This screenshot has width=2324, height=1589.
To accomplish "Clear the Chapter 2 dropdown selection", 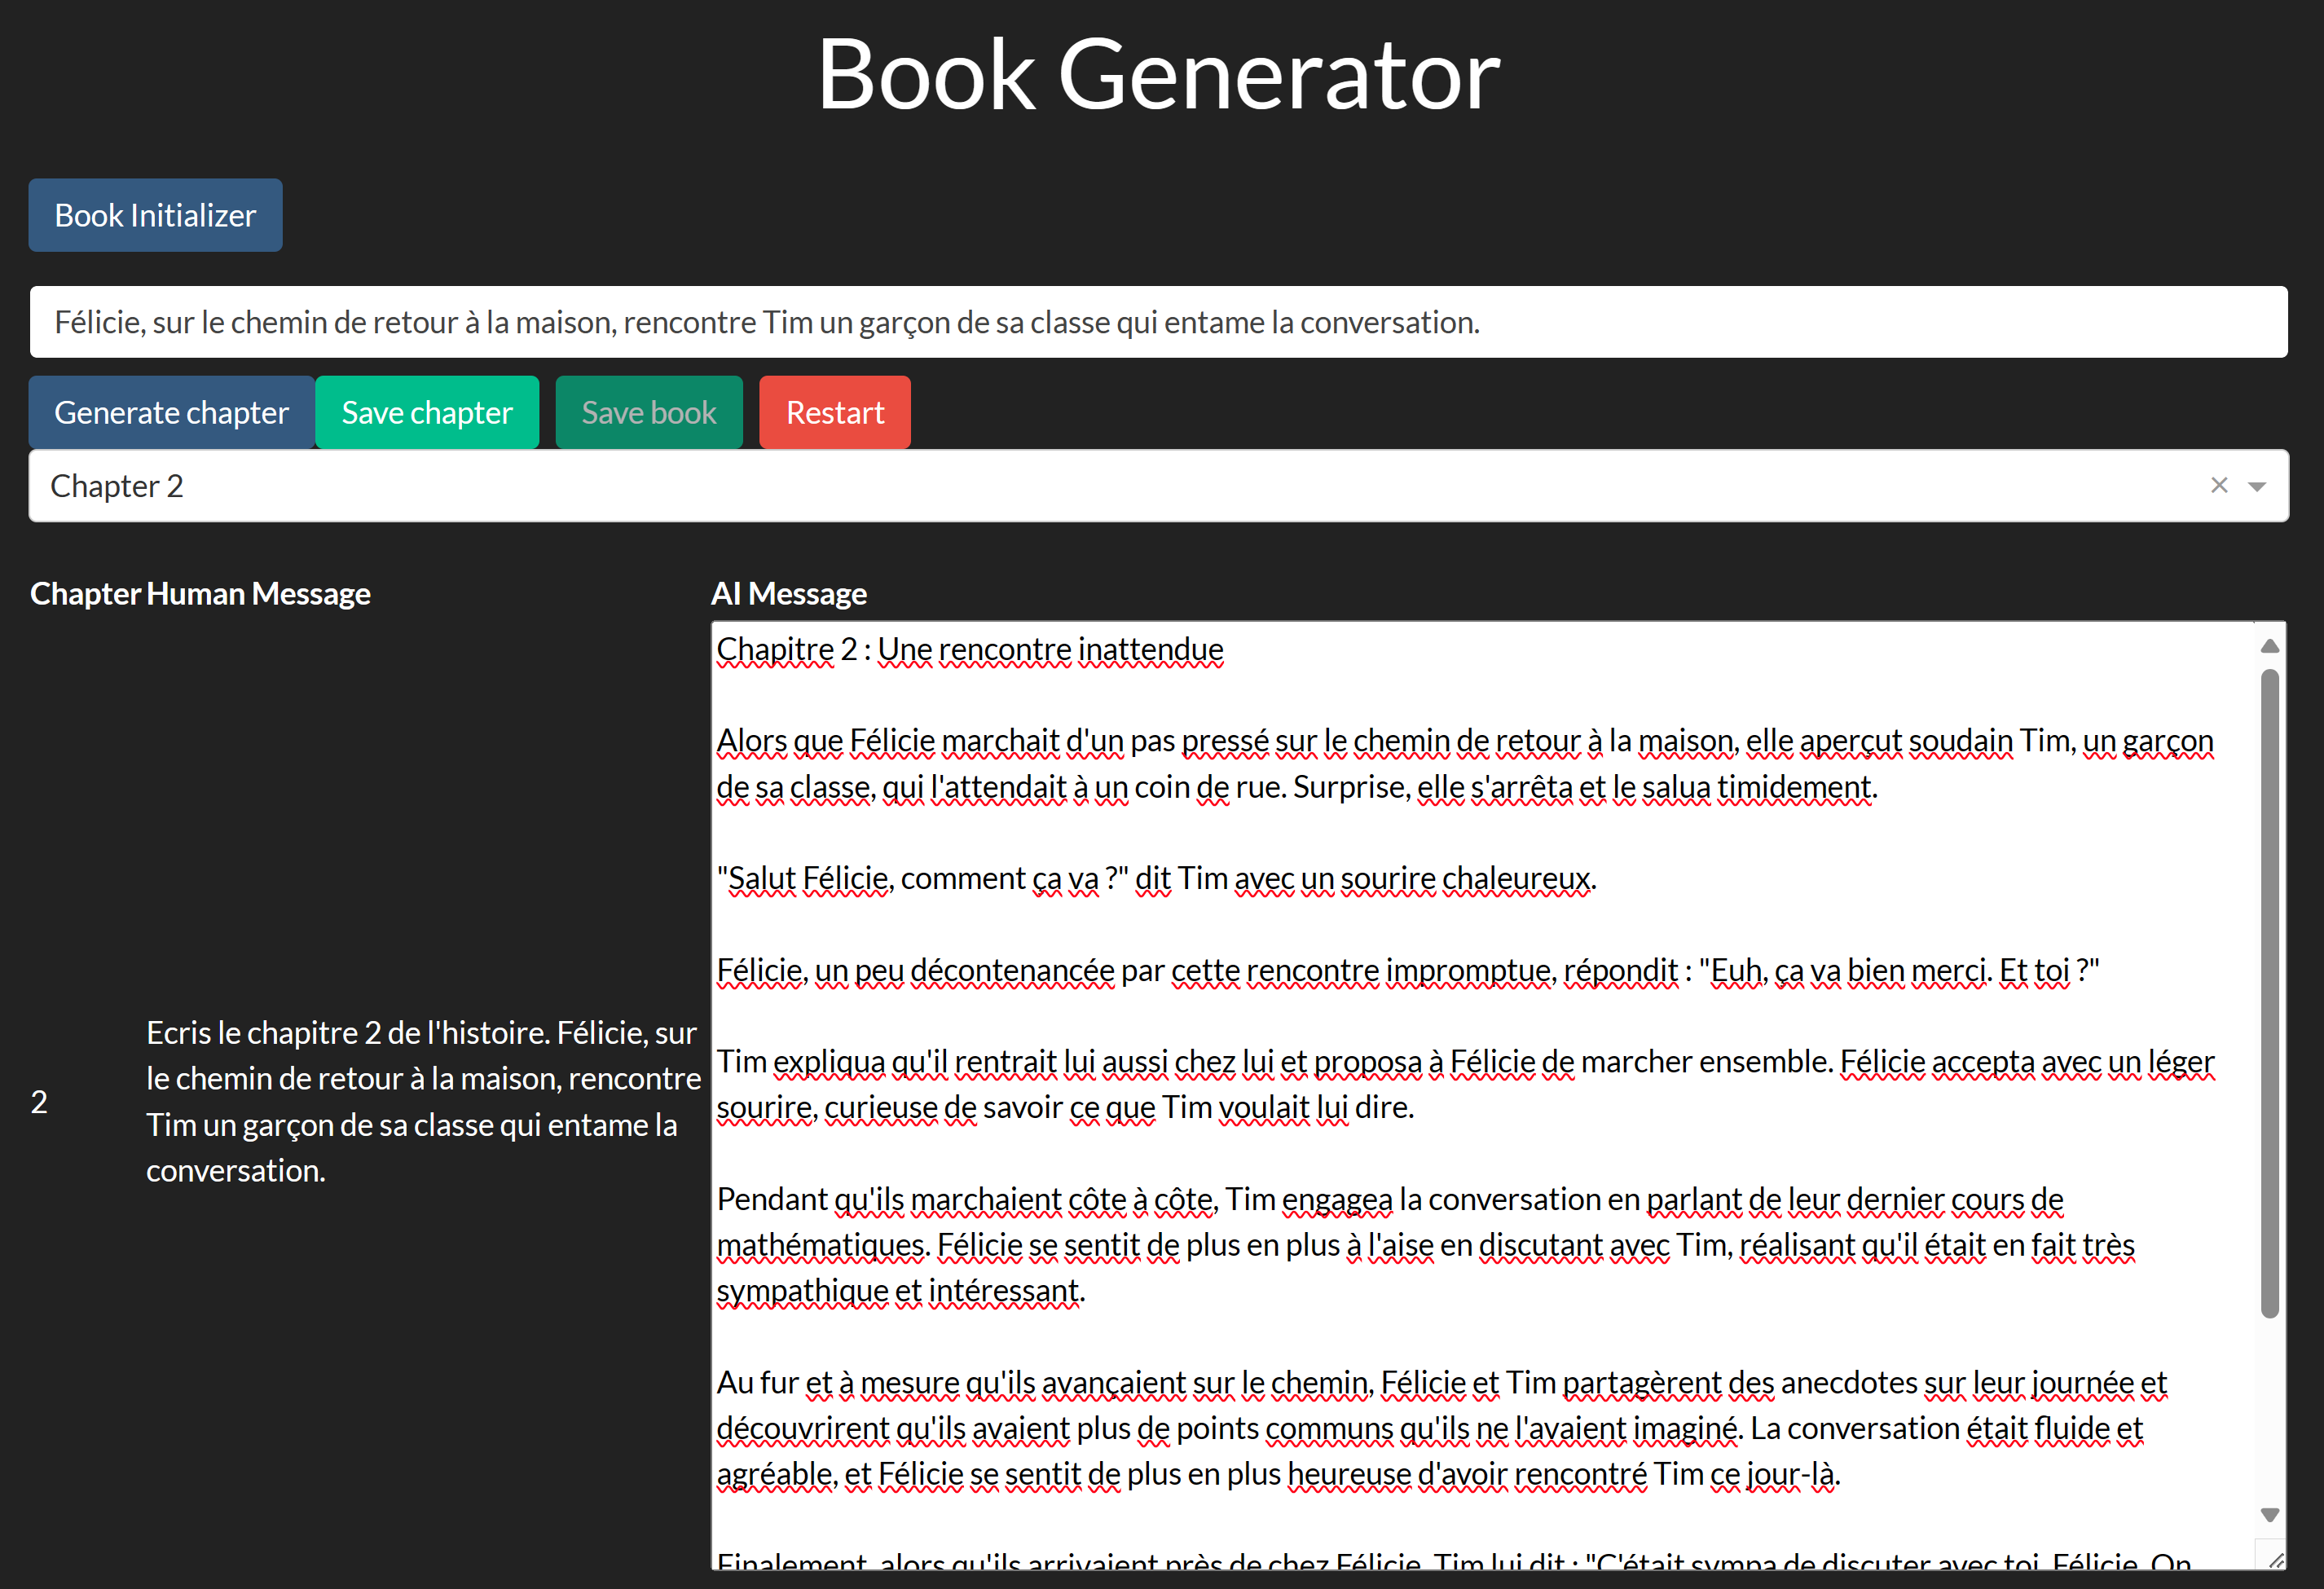I will 2218,485.
